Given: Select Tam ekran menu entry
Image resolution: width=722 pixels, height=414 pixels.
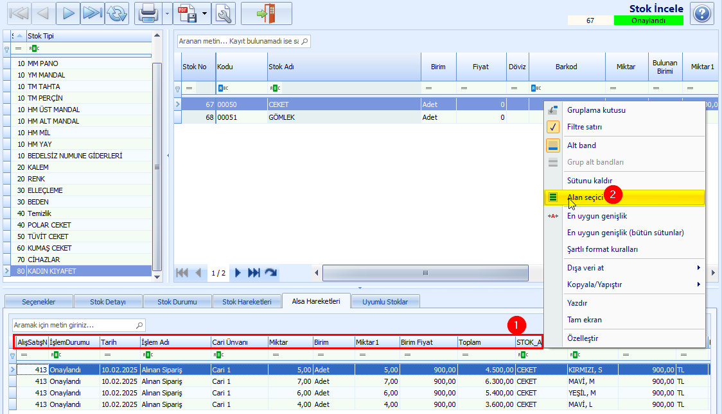Looking at the screenshot, I should pyautogui.click(x=624, y=320).
